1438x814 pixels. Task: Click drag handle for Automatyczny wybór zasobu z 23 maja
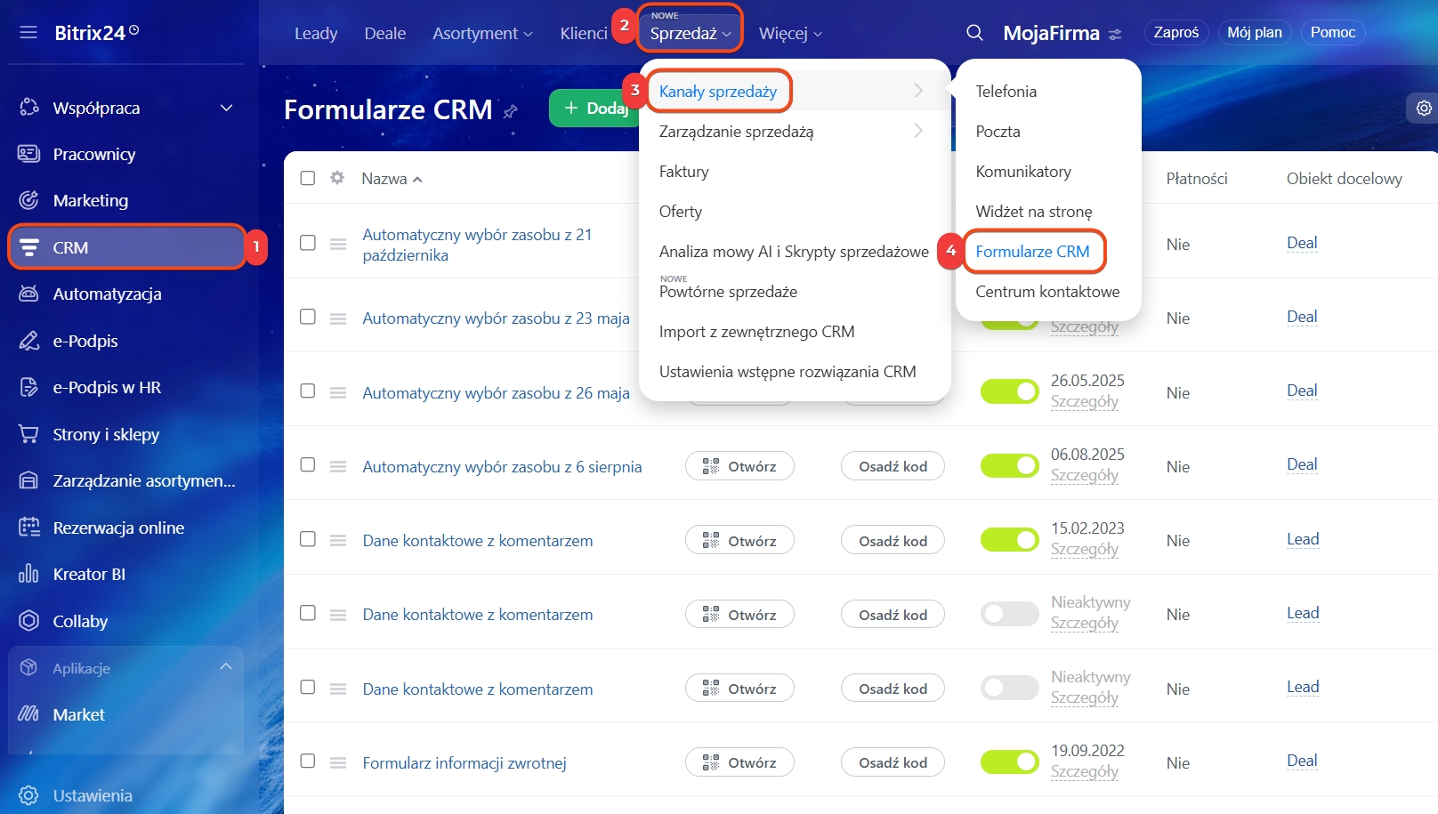coord(338,318)
